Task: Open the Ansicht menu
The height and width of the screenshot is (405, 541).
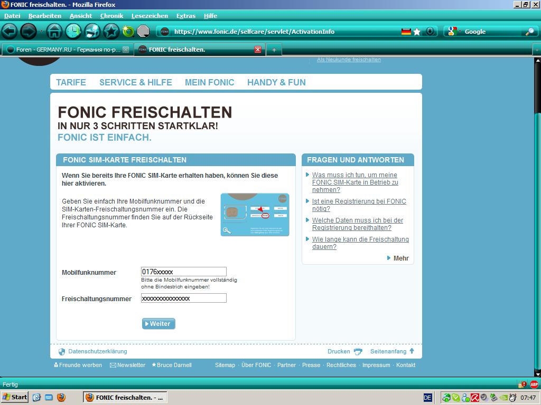Action: (81, 16)
